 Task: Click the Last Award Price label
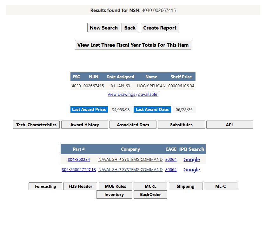89,109
